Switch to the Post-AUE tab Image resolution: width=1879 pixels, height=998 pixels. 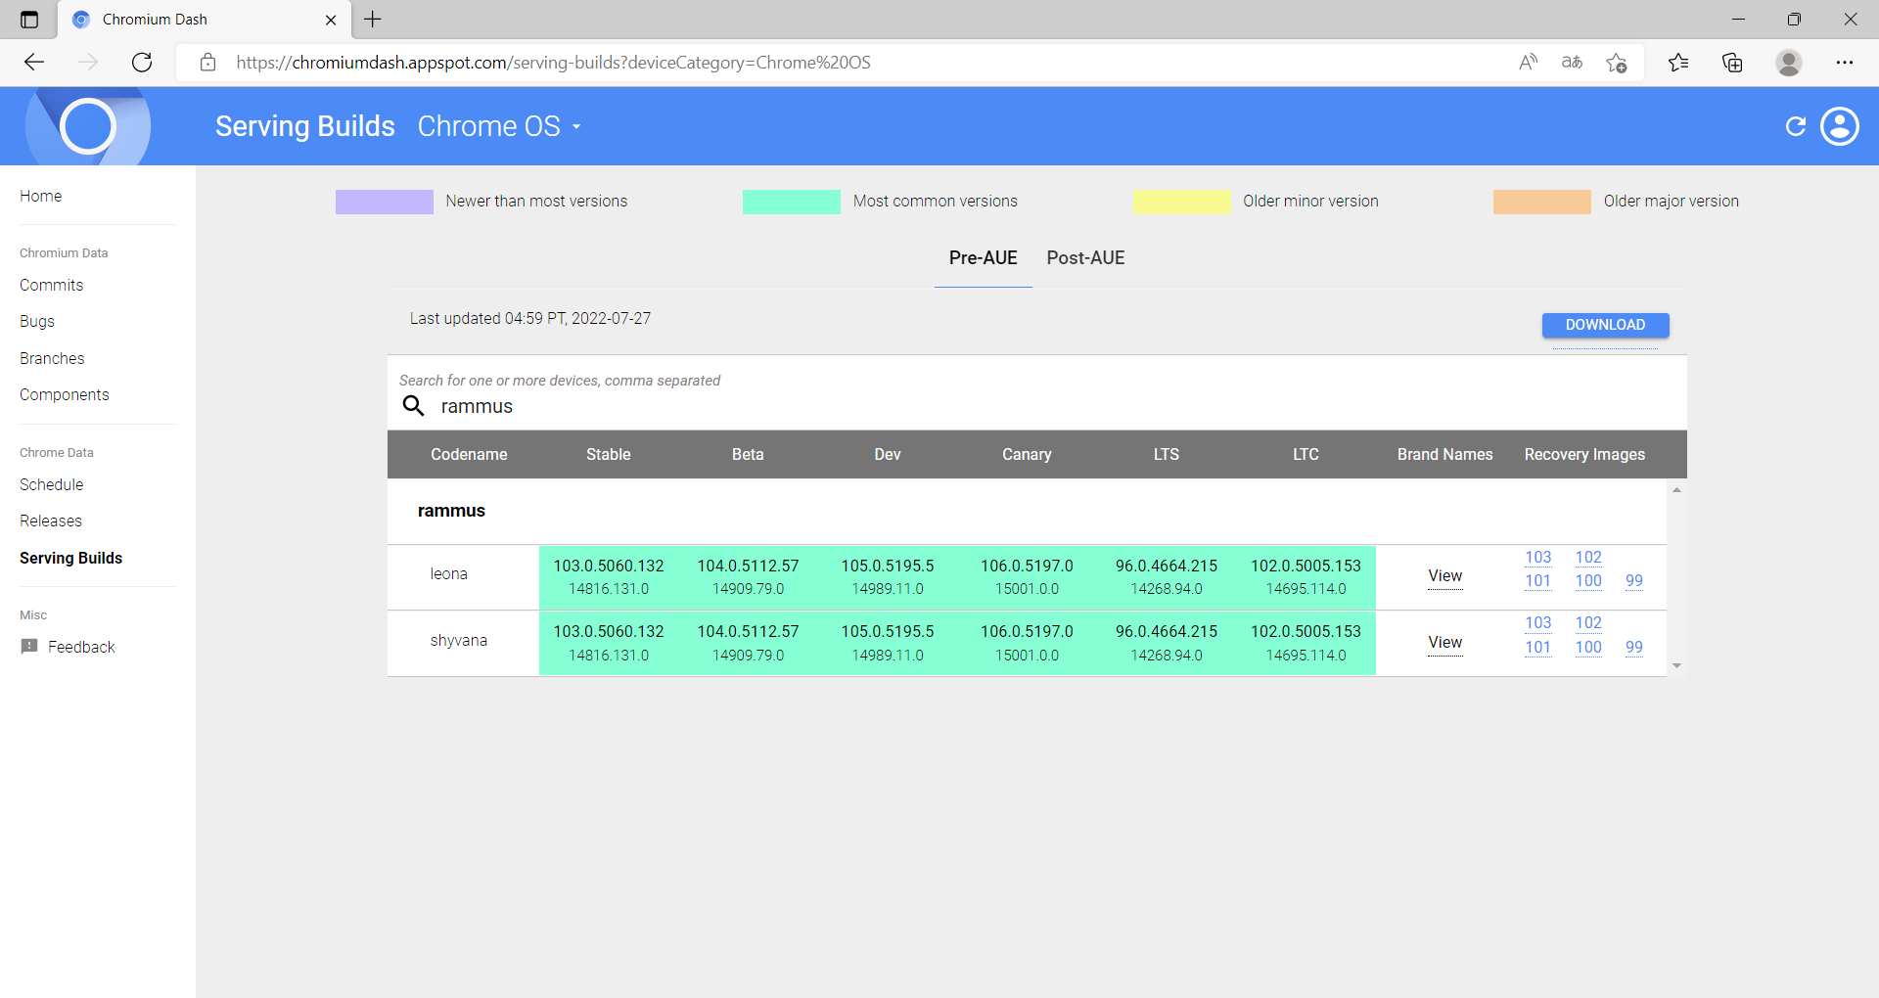(1085, 258)
